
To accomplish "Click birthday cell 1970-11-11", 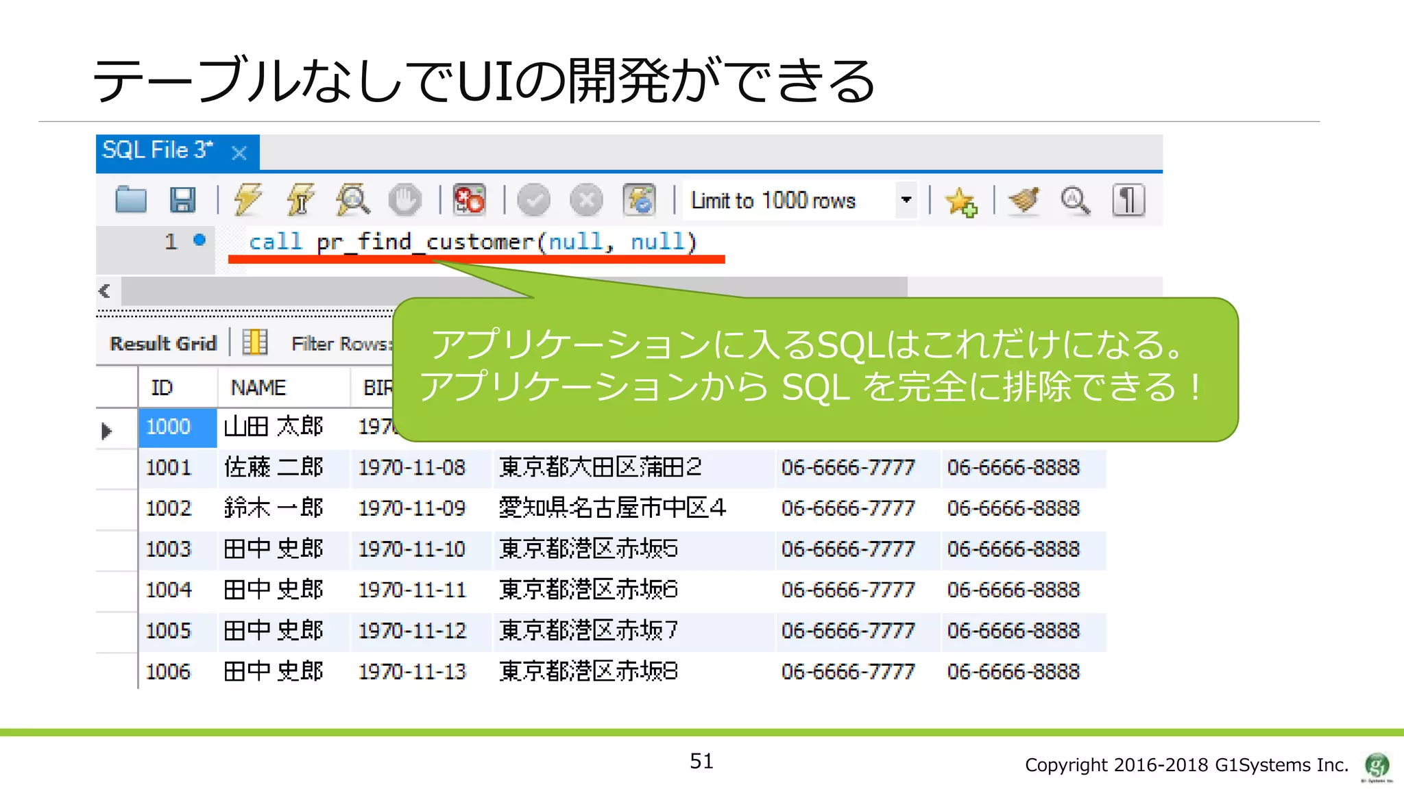I will 422,590.
